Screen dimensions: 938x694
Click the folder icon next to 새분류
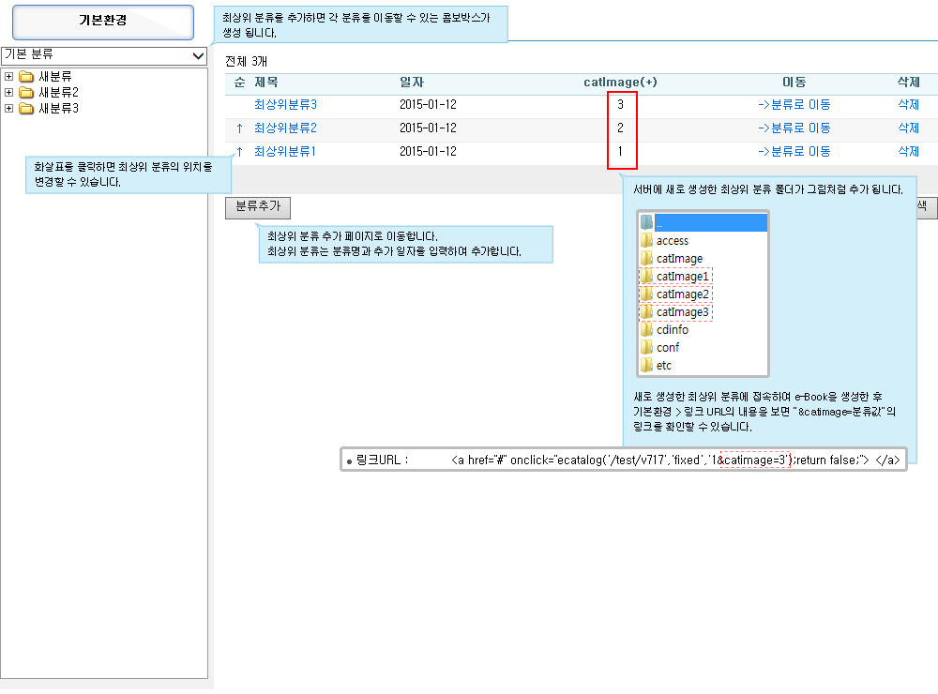[26, 77]
